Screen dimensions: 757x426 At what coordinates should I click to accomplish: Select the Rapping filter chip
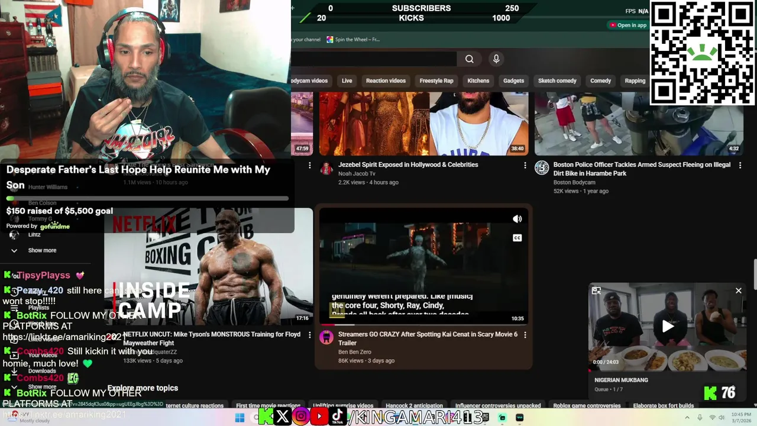(x=635, y=80)
